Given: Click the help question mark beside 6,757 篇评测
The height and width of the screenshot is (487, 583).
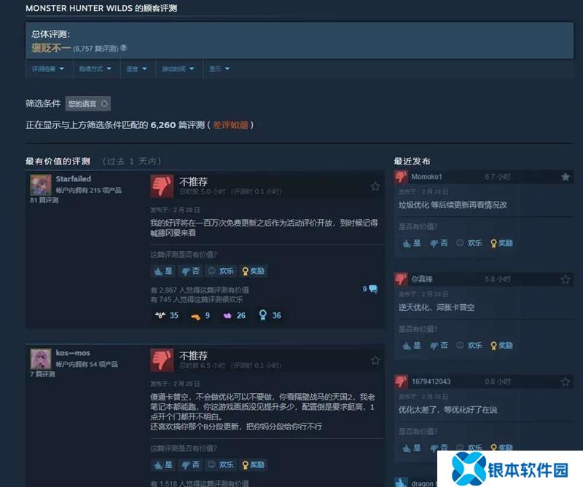Looking at the screenshot, I should [x=124, y=48].
